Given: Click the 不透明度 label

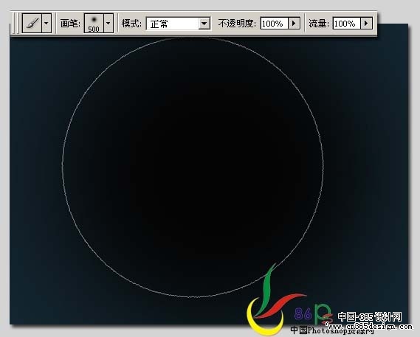Looking at the screenshot, I should 237,24.
